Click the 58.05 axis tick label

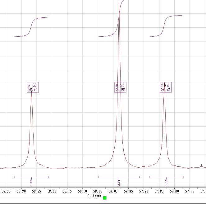pyautogui.click(x=98, y=192)
